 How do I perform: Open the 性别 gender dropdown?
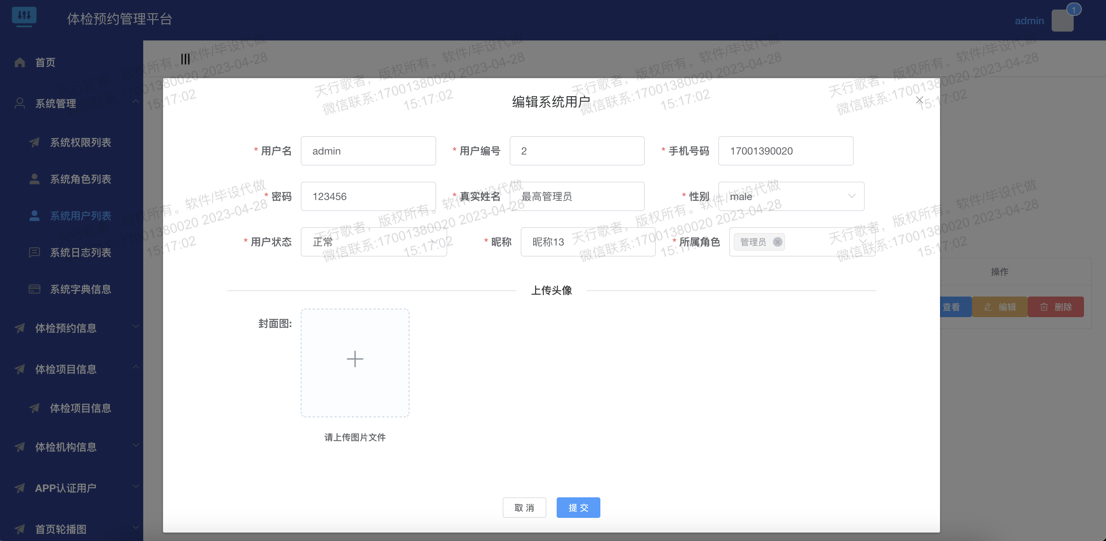click(x=791, y=196)
